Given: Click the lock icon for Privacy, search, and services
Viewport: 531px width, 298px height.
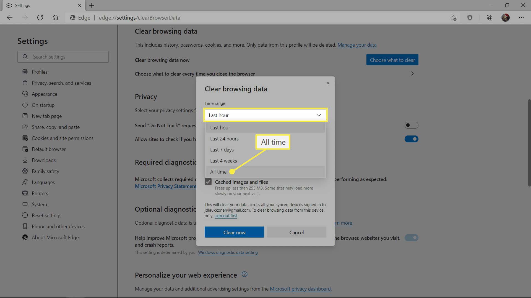Looking at the screenshot, I should tap(25, 83).
